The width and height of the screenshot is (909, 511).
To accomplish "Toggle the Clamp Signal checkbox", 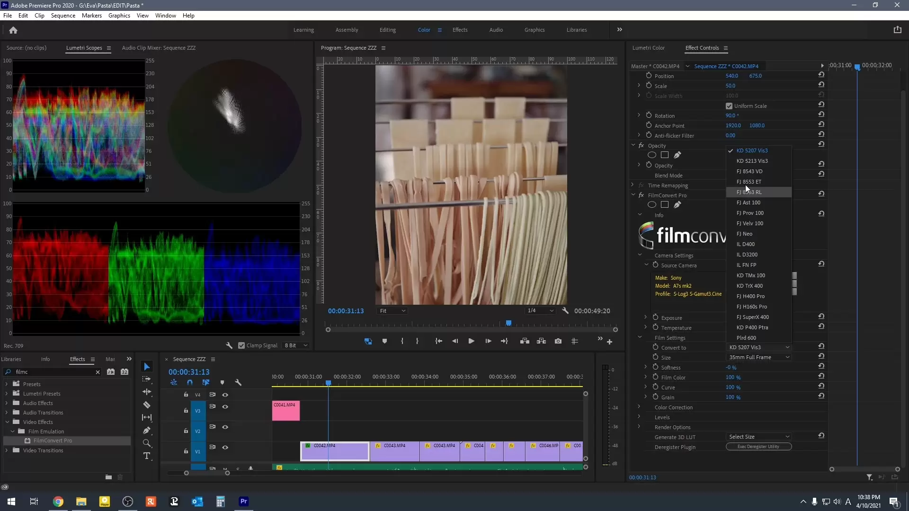I will click(x=241, y=345).
